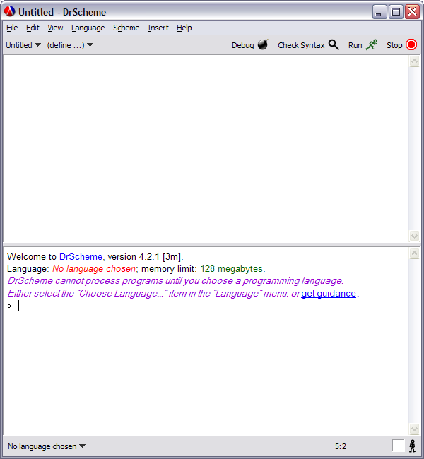Click the Stop button label
424x459 pixels.
click(394, 45)
